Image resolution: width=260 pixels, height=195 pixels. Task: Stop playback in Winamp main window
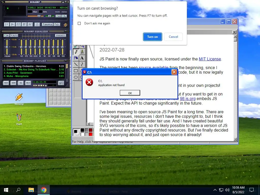(x=24, y=25)
